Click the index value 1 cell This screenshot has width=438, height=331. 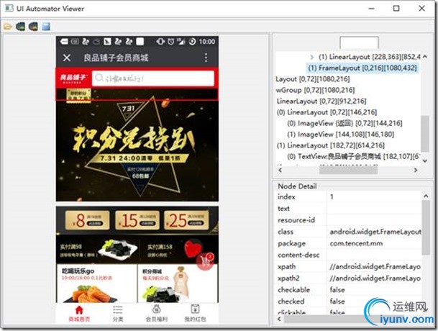tap(374, 197)
